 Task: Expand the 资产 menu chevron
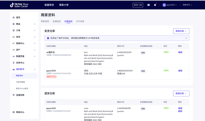pyautogui.click(x=34, y=50)
